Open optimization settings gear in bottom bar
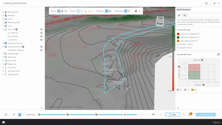Viewport: 222px width, 125px height. [14, 115]
